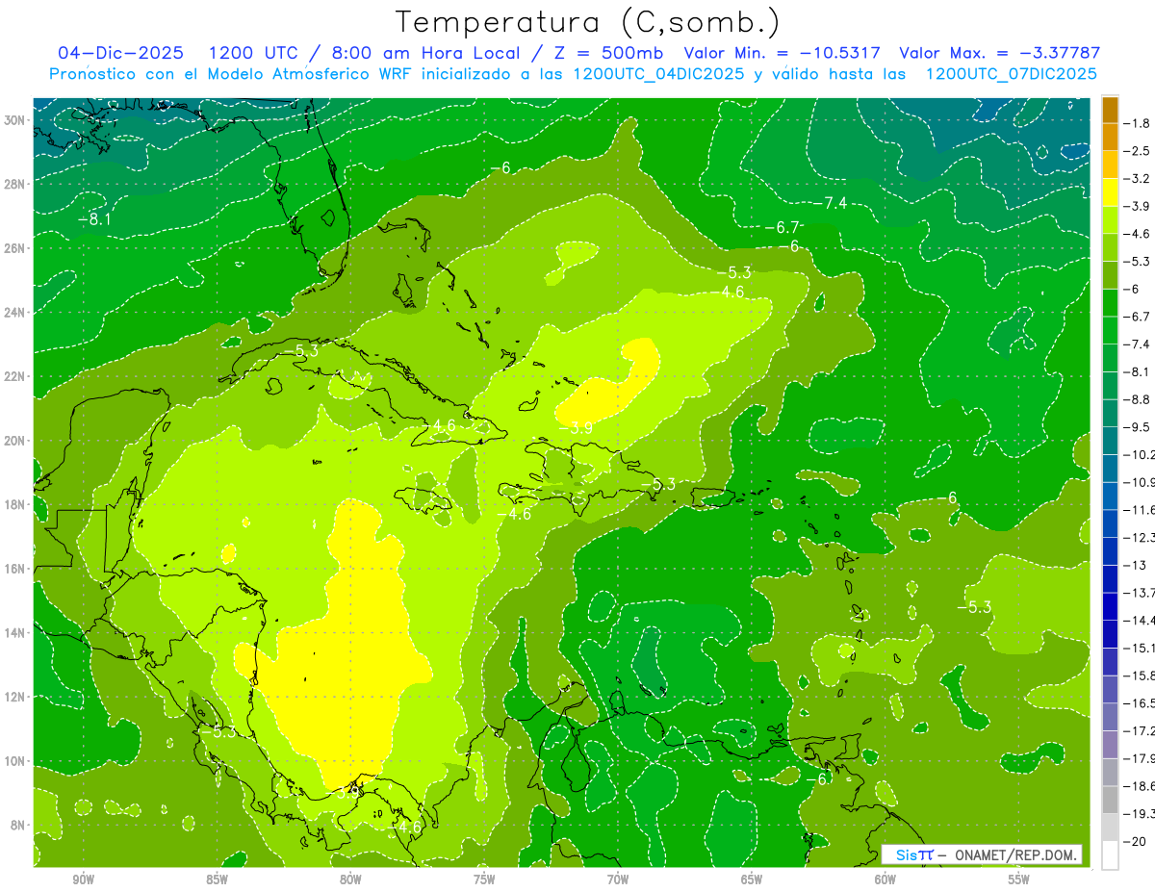This screenshot has height=892, width=1155.
Task: Click the "60W" longitude axis label
Action: pyautogui.click(x=885, y=879)
